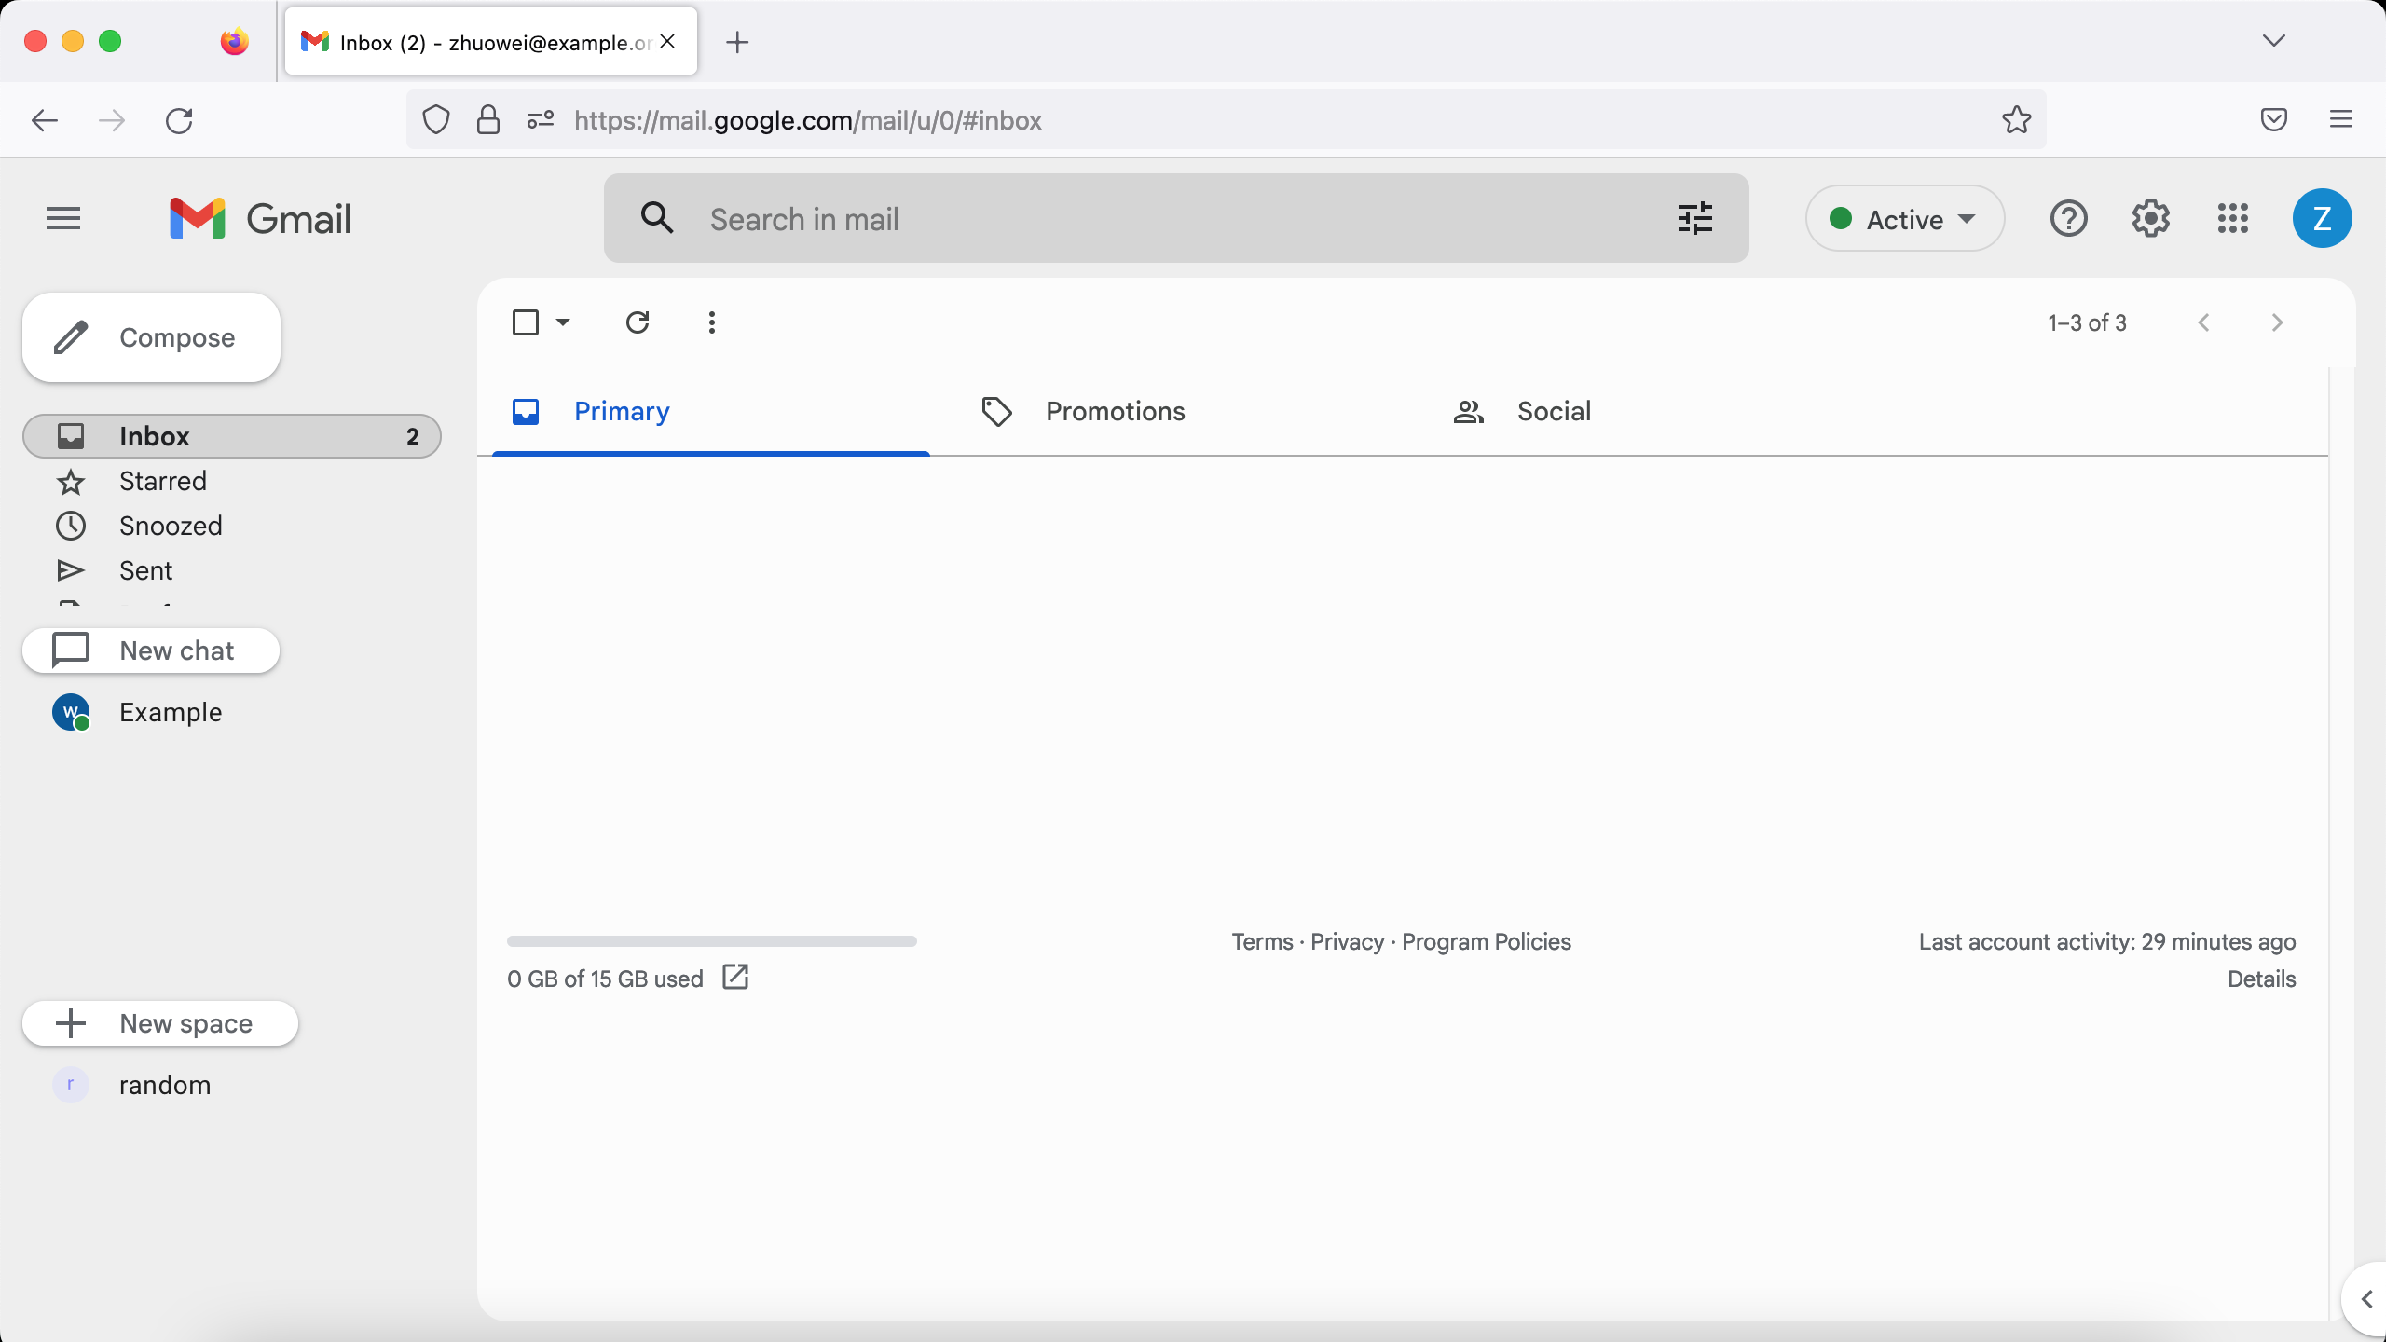Click the bookmark star in address bar
The image size is (2386, 1342).
[2014, 119]
